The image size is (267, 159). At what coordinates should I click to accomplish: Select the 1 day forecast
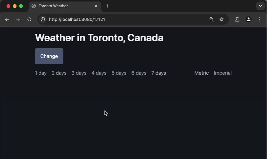pyautogui.click(x=41, y=73)
